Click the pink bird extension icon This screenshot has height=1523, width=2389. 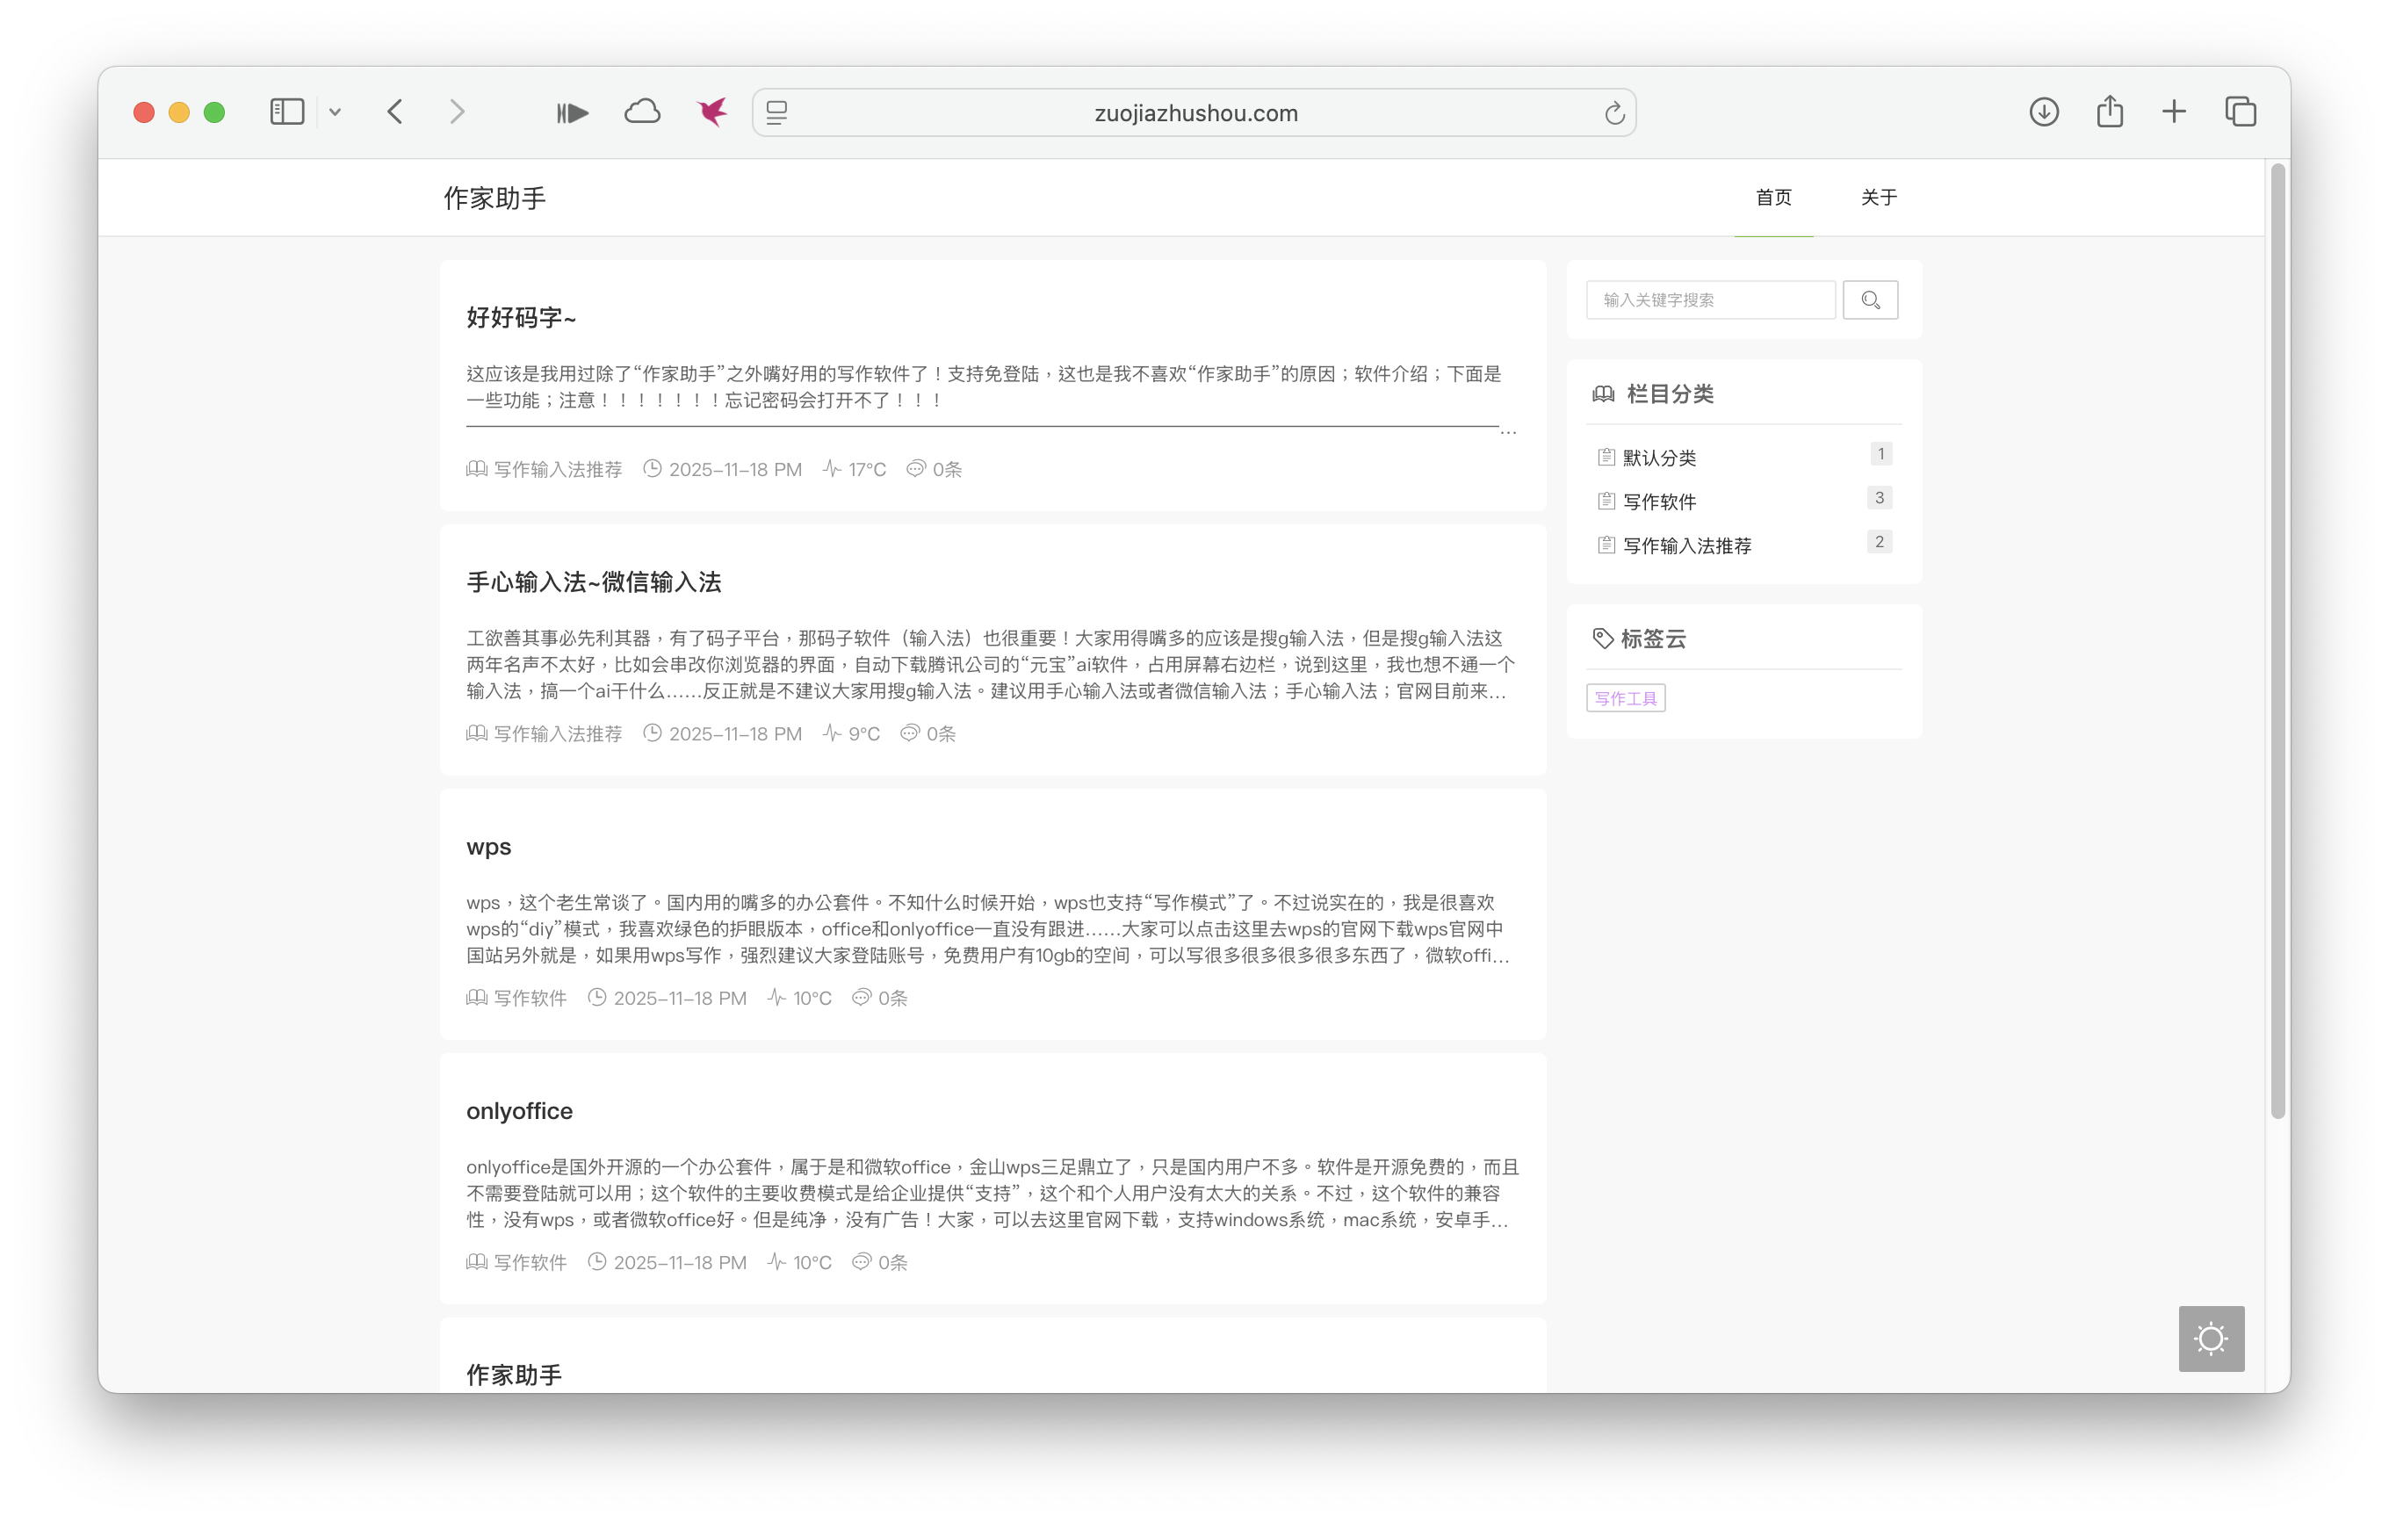pyautogui.click(x=711, y=112)
